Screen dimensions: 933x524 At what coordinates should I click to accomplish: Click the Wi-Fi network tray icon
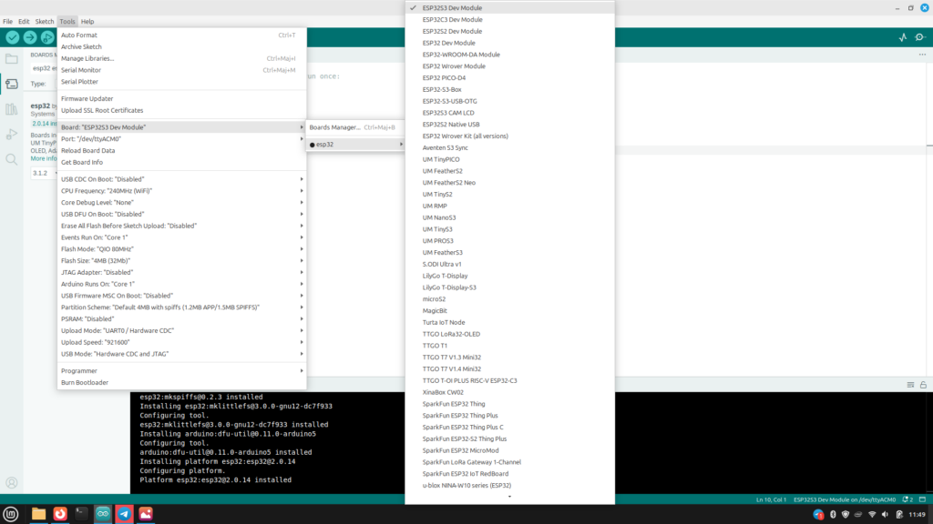(x=872, y=515)
